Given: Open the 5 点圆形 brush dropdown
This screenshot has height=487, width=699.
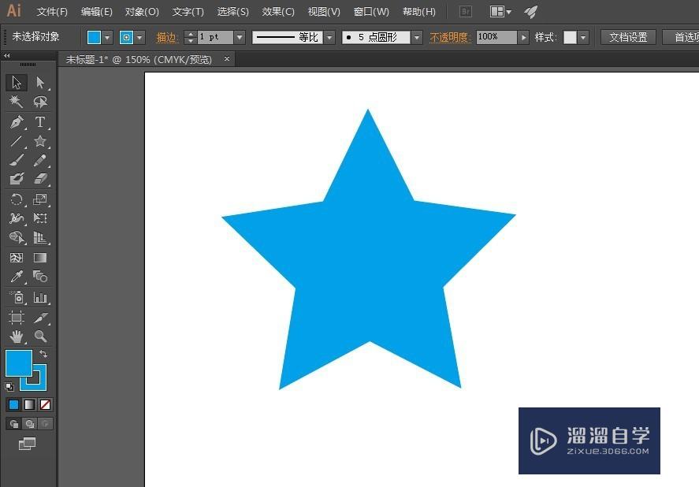Looking at the screenshot, I should pos(417,38).
